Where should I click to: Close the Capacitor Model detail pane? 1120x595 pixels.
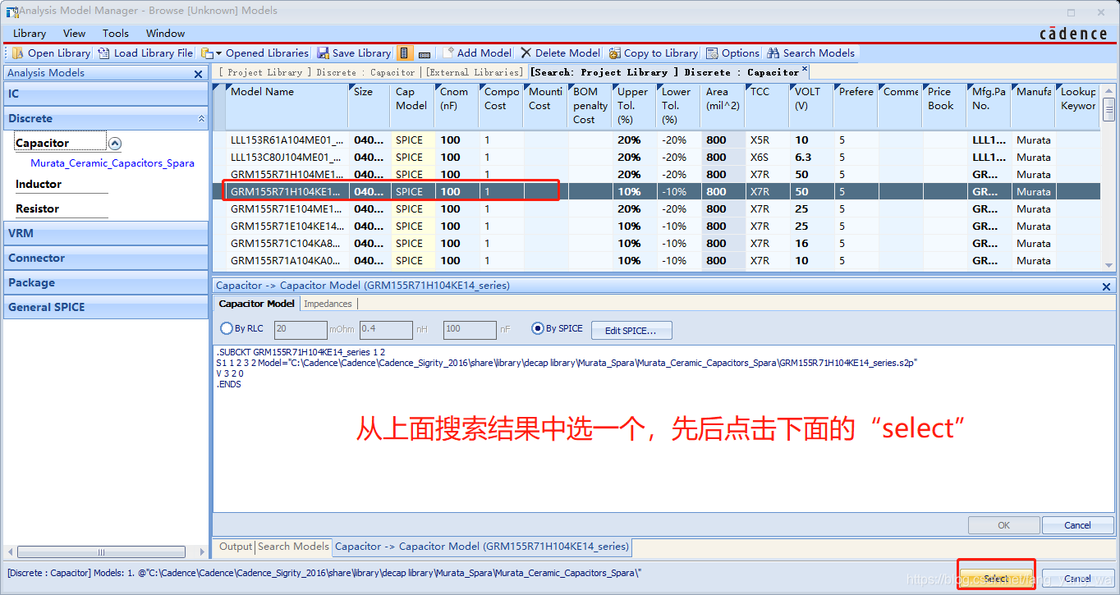[1107, 286]
